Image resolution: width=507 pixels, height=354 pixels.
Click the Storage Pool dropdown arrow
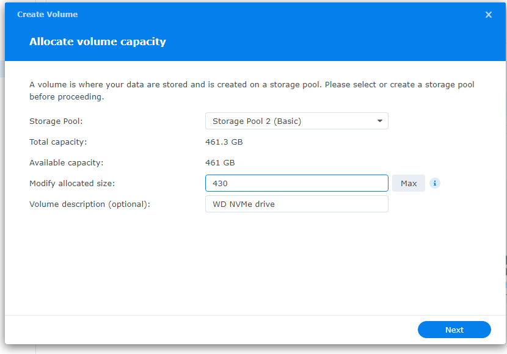[x=380, y=121]
